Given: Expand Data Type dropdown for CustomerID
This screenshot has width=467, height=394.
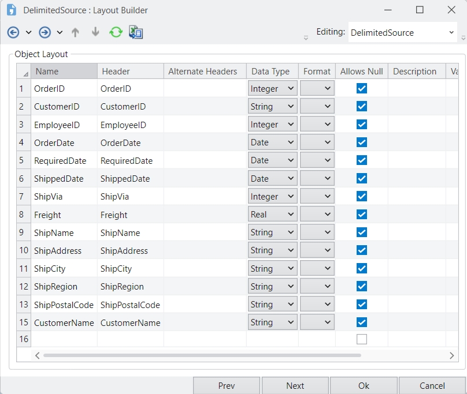Looking at the screenshot, I should pyautogui.click(x=291, y=107).
